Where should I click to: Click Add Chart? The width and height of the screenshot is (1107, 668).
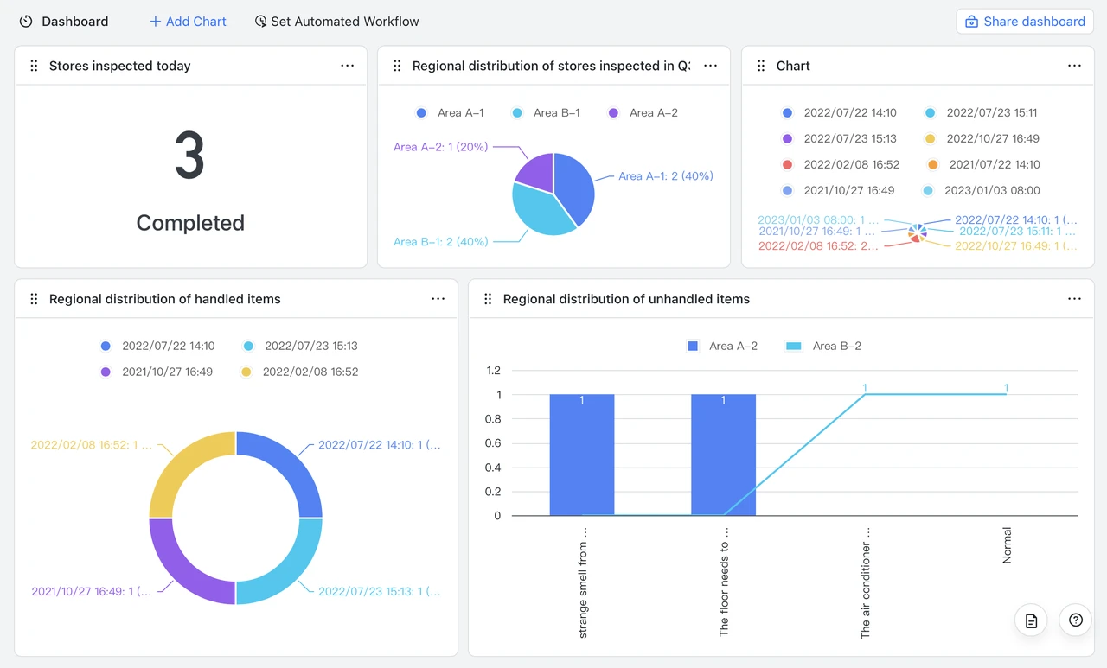(188, 22)
